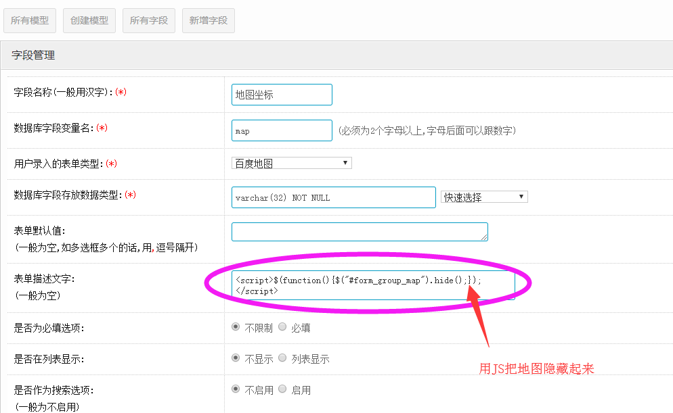This screenshot has height=413, width=673.
Task: Select 不启用 for search option
Action: (236, 389)
